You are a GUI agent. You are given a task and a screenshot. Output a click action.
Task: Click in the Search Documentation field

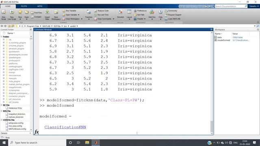(230, 6)
